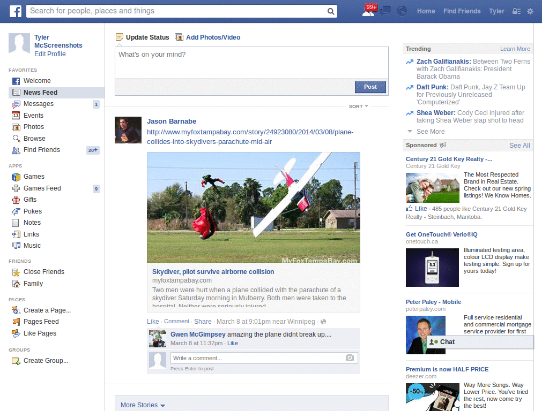This screenshot has width=549, height=411.
Task: Open the globe notifications icon
Action: [x=402, y=11]
